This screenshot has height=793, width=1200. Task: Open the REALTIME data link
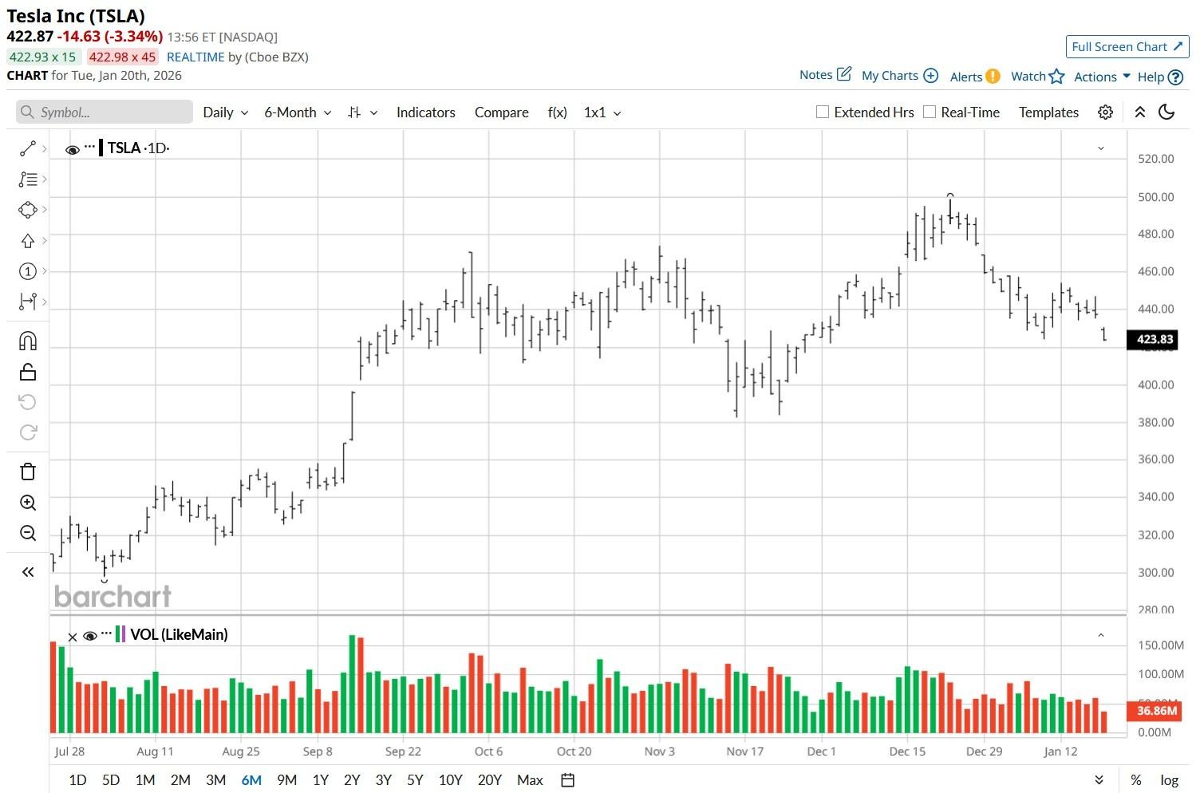coord(195,57)
